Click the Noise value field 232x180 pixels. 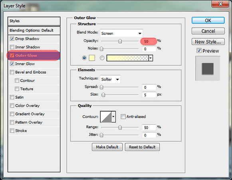point(149,49)
